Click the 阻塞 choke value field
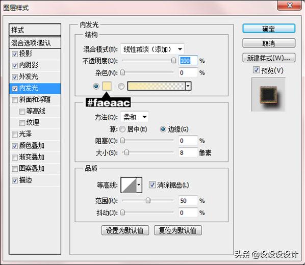Viewport: 305px width, 265px height. (x=188, y=141)
